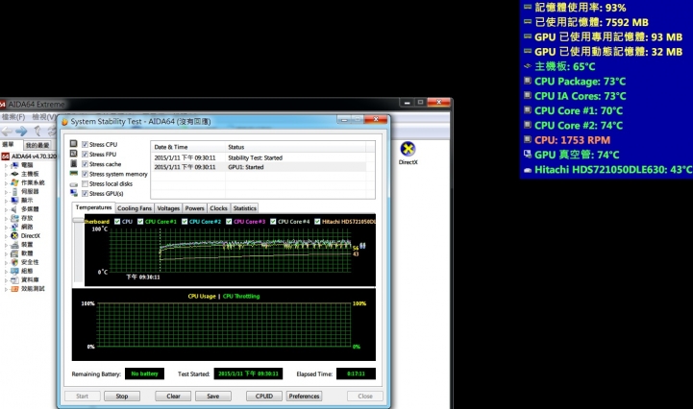
Task: Click the Save button
Action: pos(213,397)
